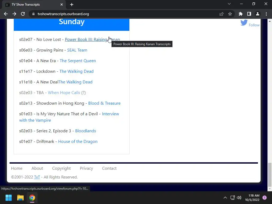Click the text 's02e03 - Series 2, Episode 3'
This screenshot has width=272, height=204.
tap(45, 131)
